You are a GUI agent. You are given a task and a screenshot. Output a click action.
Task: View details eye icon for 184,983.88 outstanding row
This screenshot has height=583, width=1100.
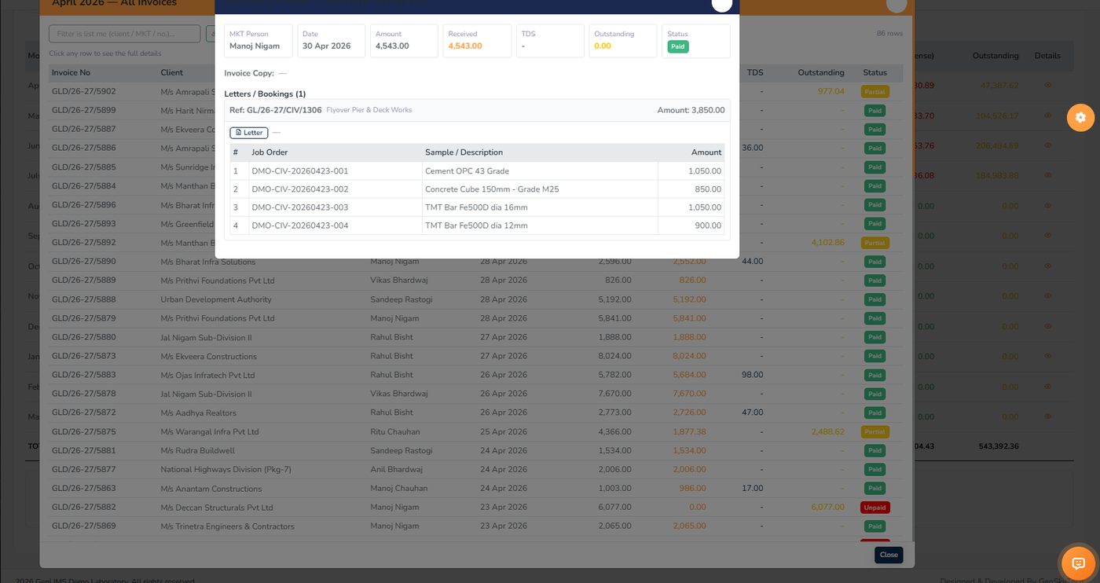[x=1047, y=175]
